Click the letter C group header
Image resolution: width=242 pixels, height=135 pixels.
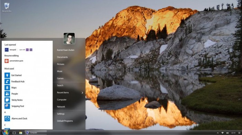coord(5,125)
